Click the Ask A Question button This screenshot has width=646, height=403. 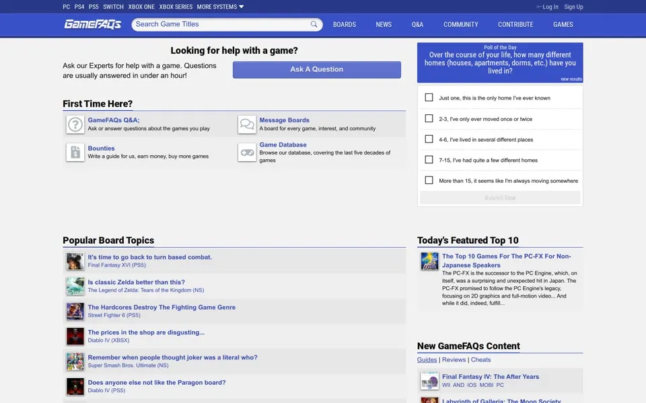(x=316, y=69)
